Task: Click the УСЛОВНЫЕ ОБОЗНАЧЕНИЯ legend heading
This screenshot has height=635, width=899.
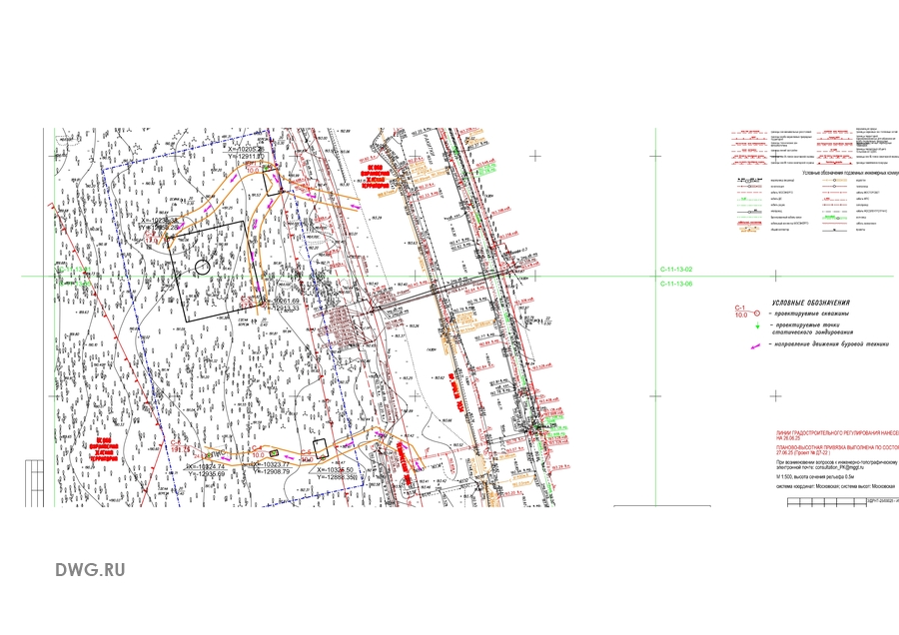Action: 809,302
